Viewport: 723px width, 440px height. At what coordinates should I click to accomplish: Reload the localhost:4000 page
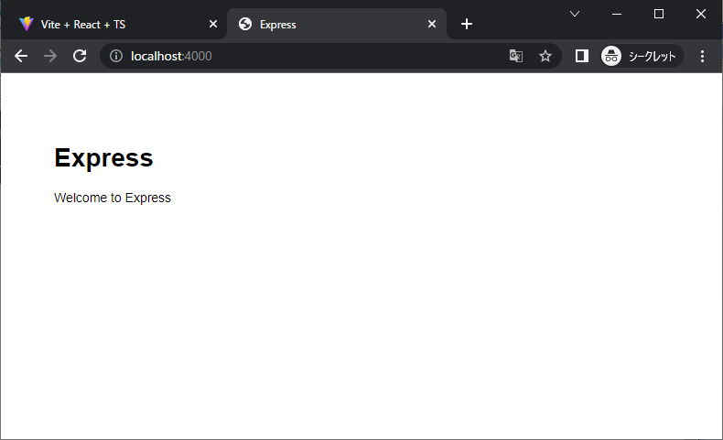point(80,56)
